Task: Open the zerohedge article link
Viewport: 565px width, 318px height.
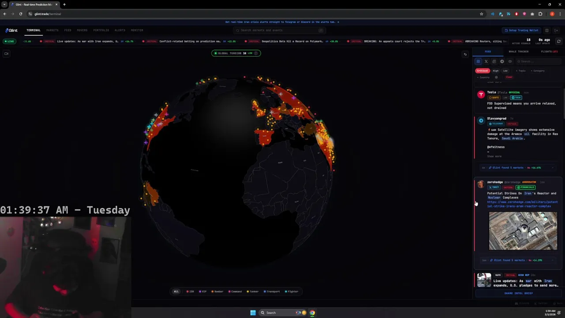Action: [x=522, y=204]
